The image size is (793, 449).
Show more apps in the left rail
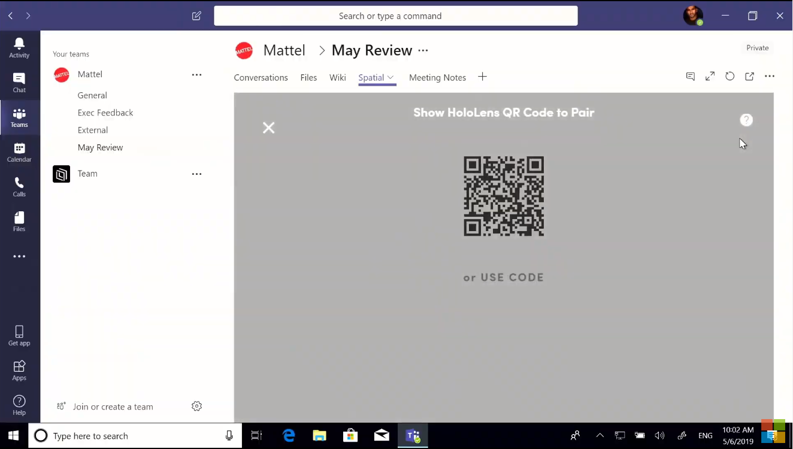[x=19, y=256]
